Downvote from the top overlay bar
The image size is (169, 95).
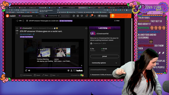point(23,21)
